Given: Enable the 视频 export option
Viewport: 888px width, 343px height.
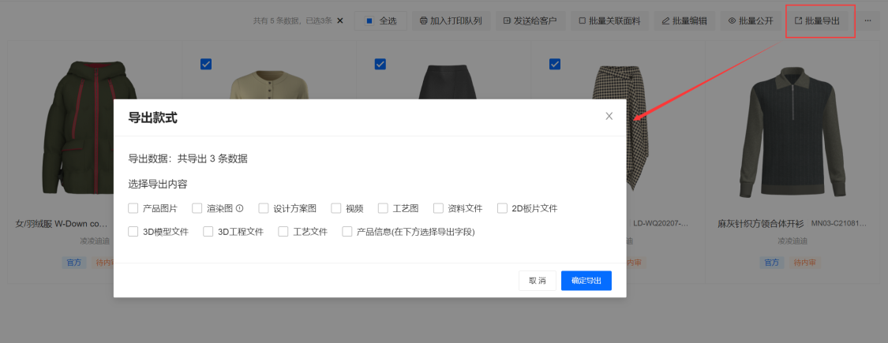Looking at the screenshot, I should (336, 209).
